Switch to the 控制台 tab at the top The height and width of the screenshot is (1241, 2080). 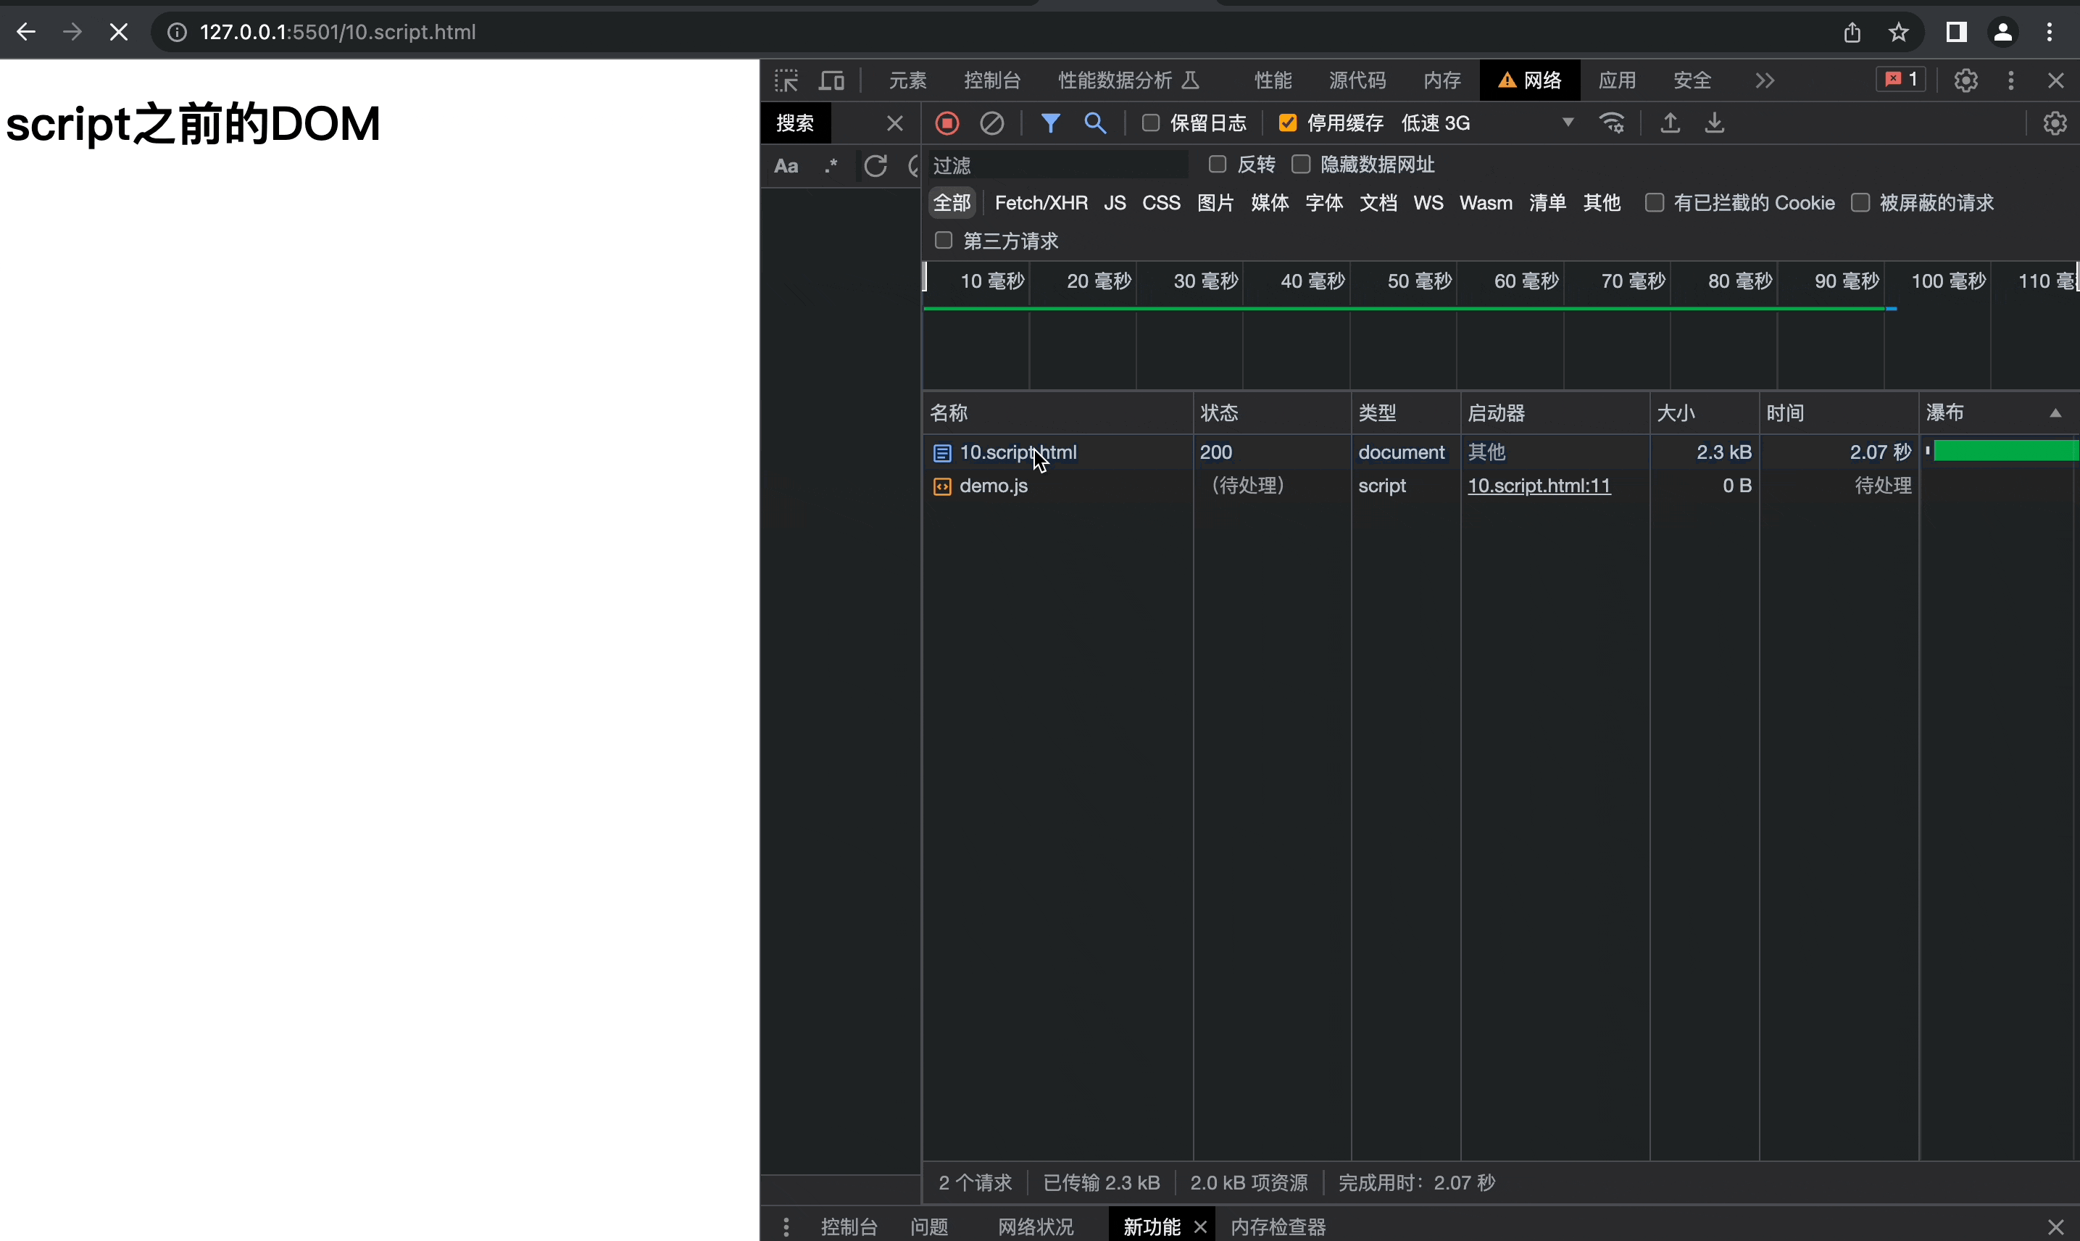tap(991, 80)
